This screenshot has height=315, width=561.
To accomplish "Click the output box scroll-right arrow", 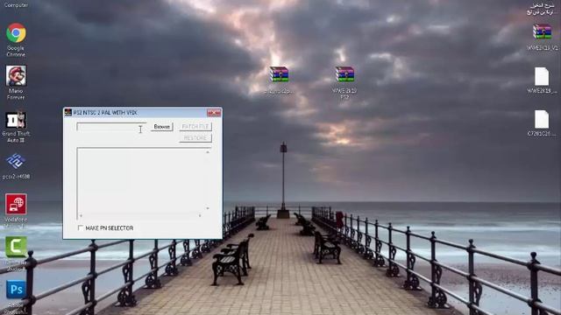I will [200, 215].
